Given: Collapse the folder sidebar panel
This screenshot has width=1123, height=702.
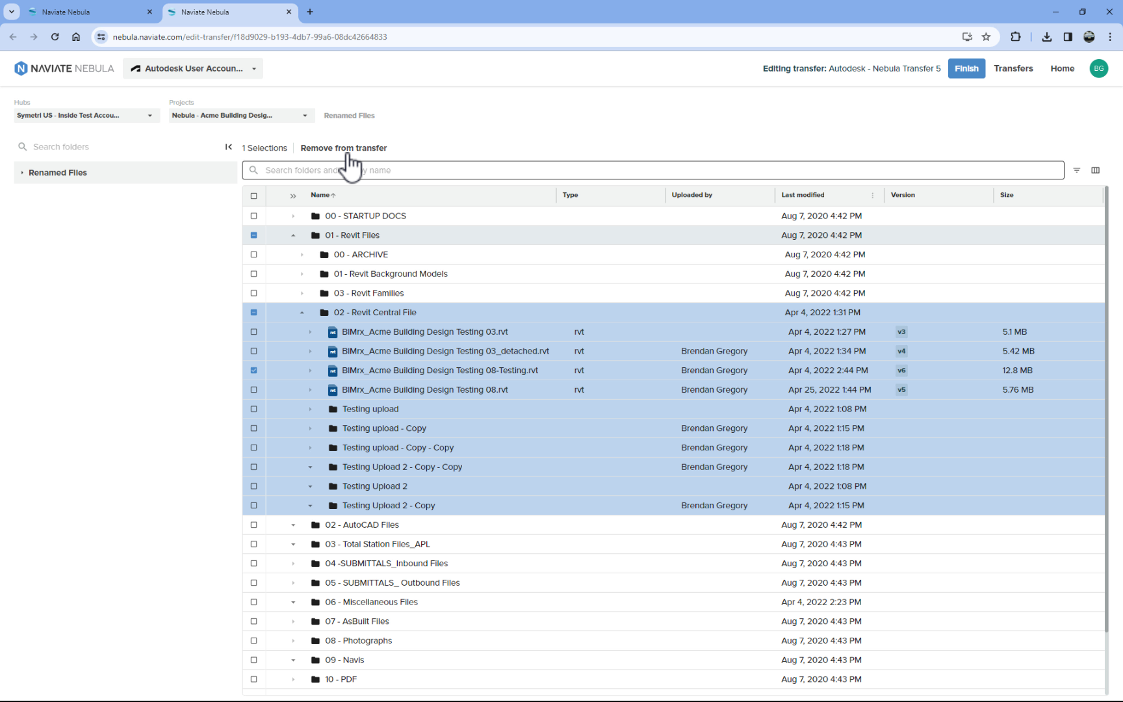Looking at the screenshot, I should (x=229, y=147).
